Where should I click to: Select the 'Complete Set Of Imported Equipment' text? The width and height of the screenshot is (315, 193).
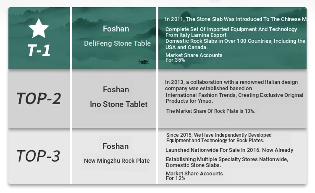coord(231,29)
